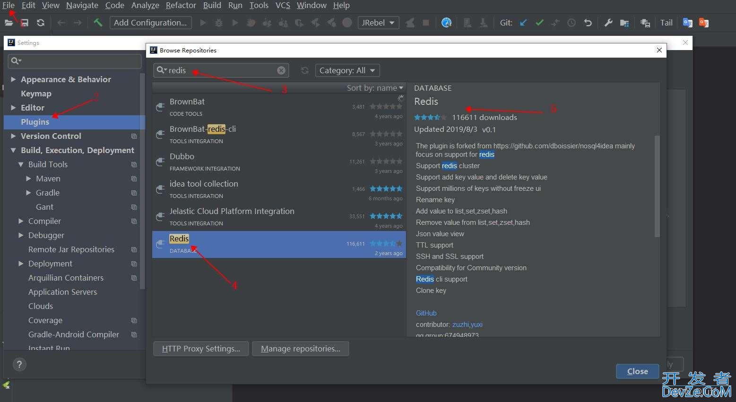Click the Git compare arrows icon
Viewport: 736px width, 402px height.
[555, 23]
